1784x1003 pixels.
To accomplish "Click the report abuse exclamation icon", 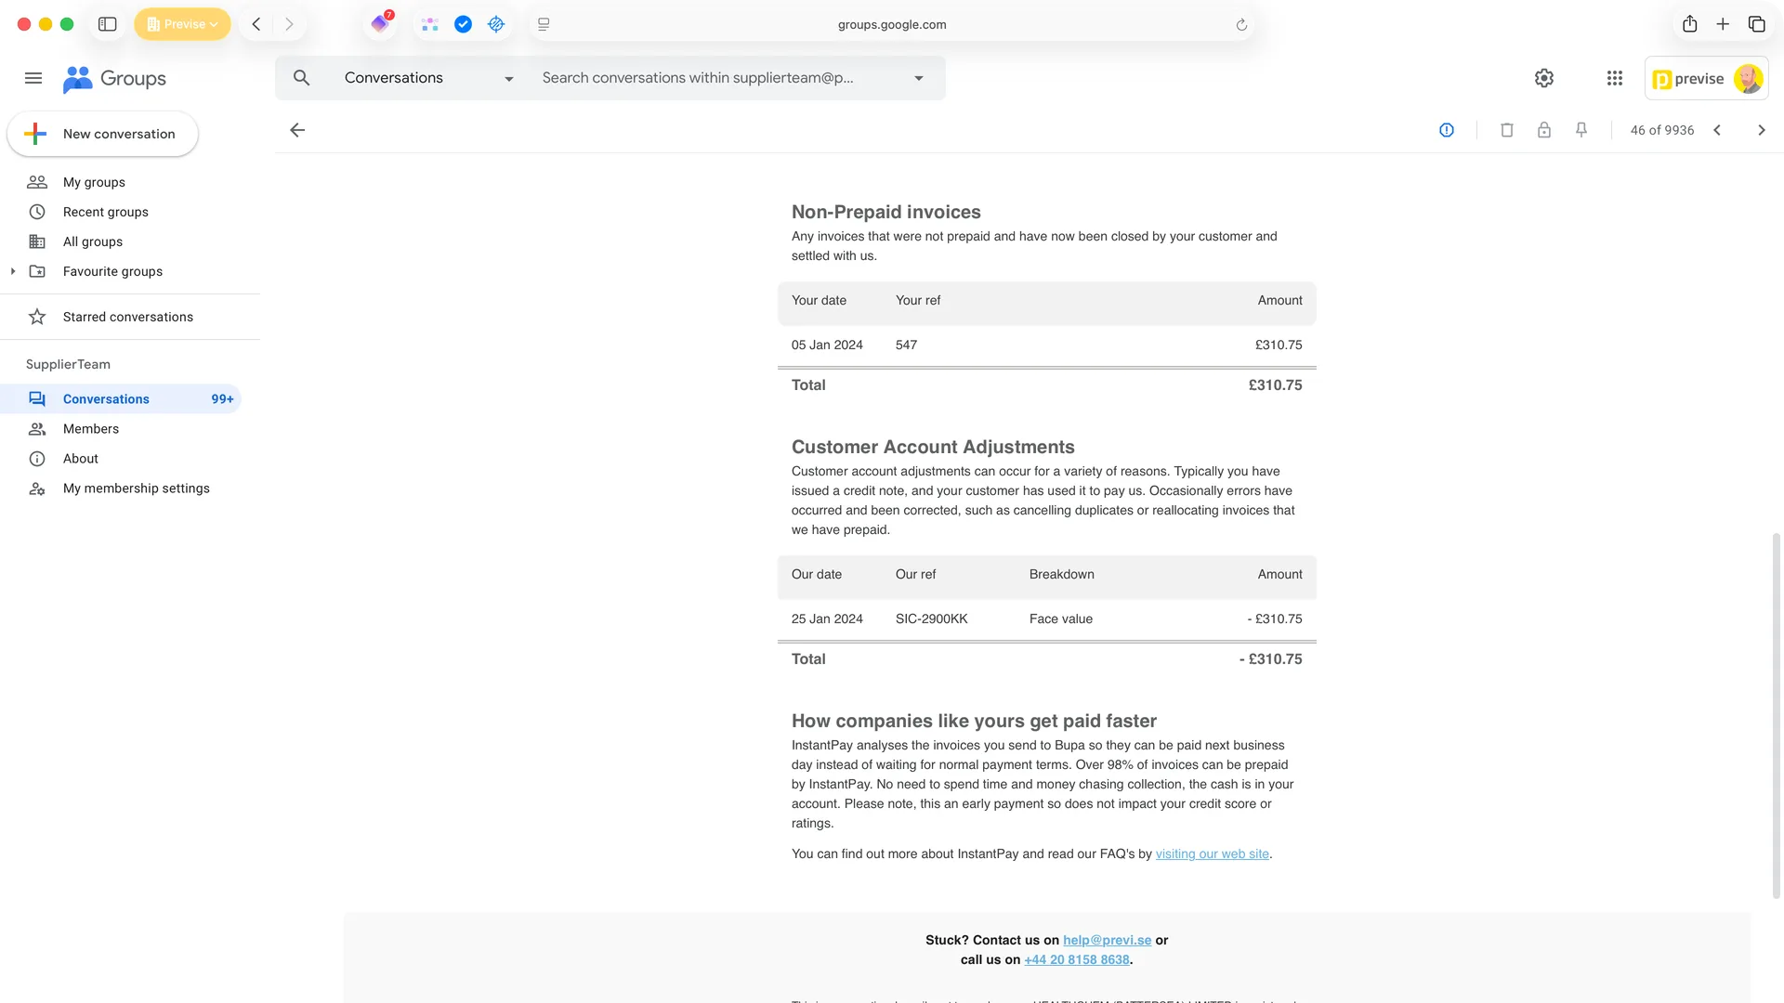I will (1446, 130).
